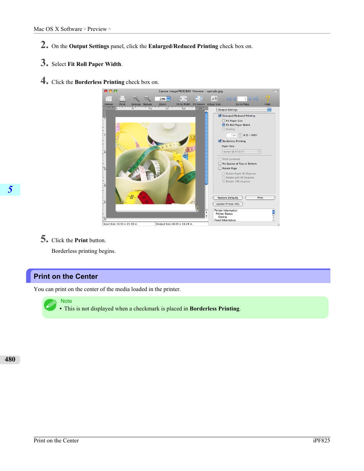
Task: Click the scaling percentage stepper arrows
Action: point(240,135)
